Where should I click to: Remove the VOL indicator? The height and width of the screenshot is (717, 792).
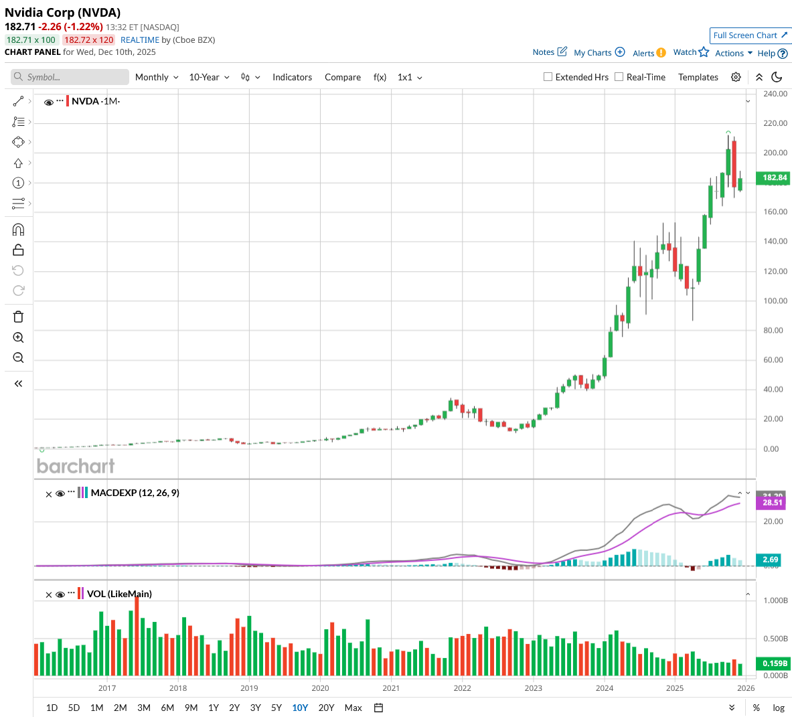coord(48,594)
